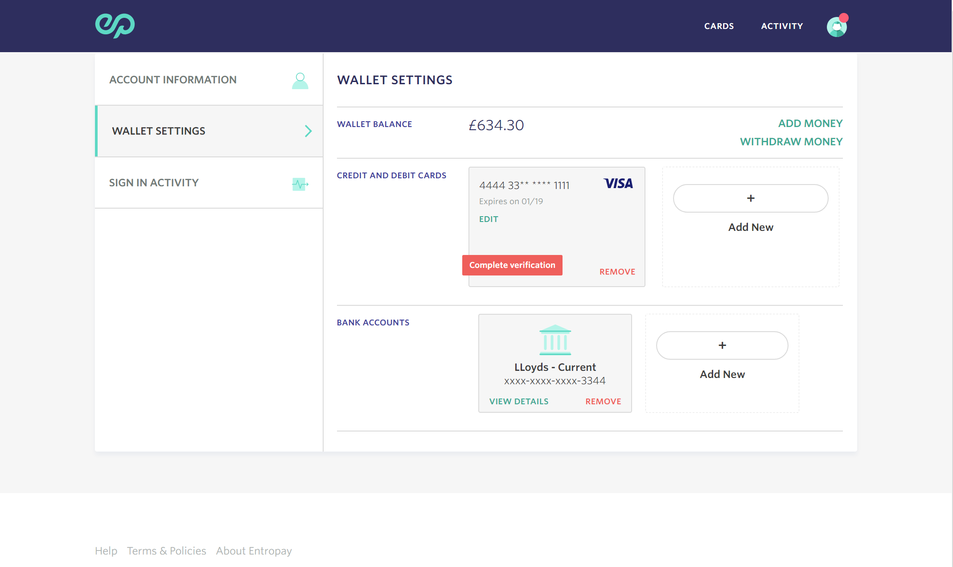Image resolution: width=953 pixels, height=567 pixels.
Task: Open the CARDS navigation menu
Action: (x=719, y=26)
